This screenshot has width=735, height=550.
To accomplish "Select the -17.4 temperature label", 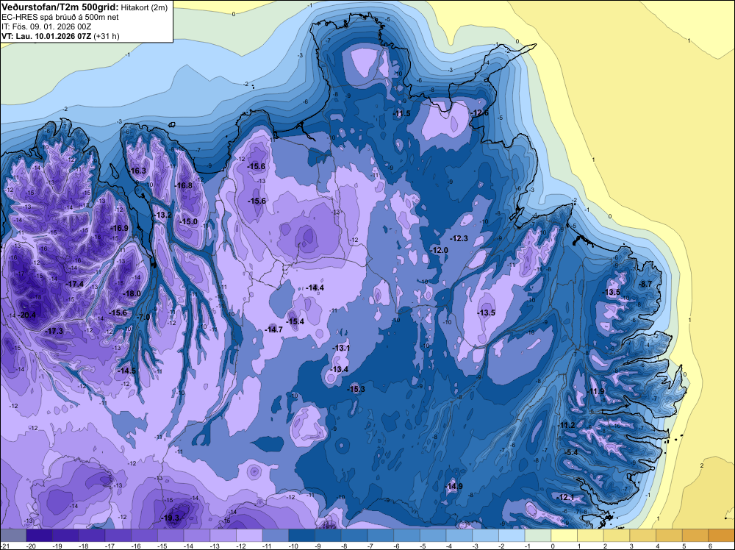I will 74,284.
